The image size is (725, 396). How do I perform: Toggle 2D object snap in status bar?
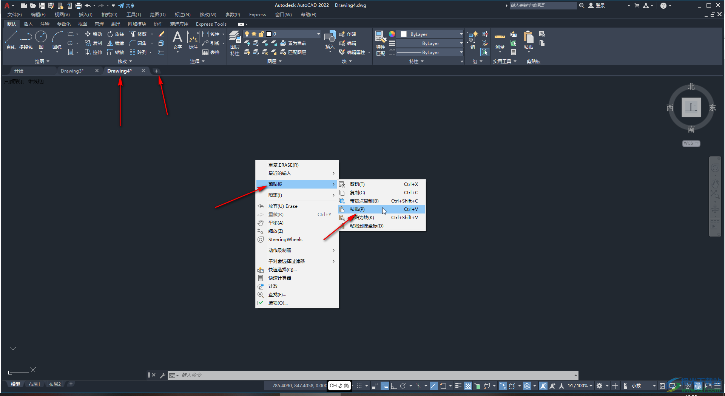[443, 386]
